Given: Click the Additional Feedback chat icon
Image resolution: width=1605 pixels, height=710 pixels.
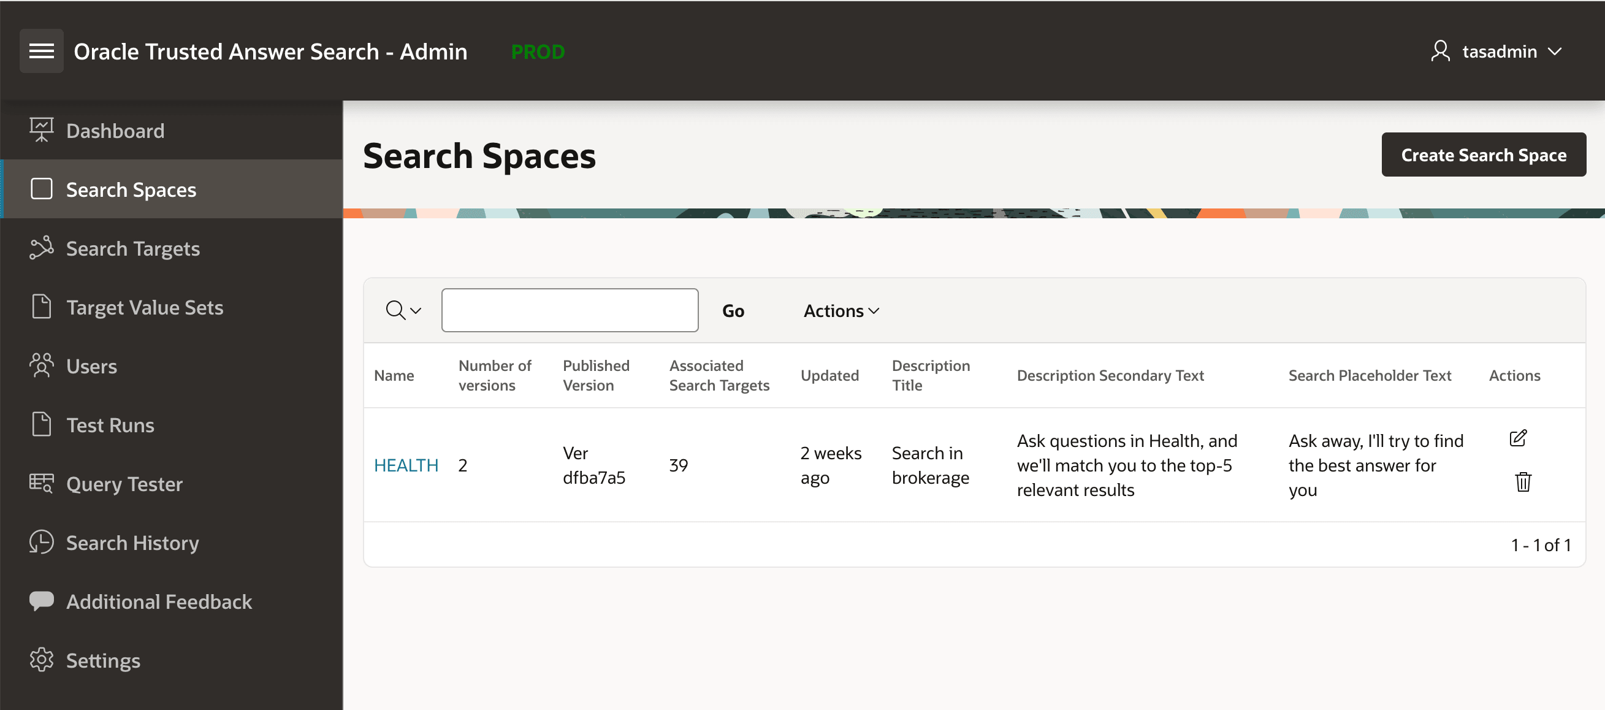Looking at the screenshot, I should click(41, 600).
